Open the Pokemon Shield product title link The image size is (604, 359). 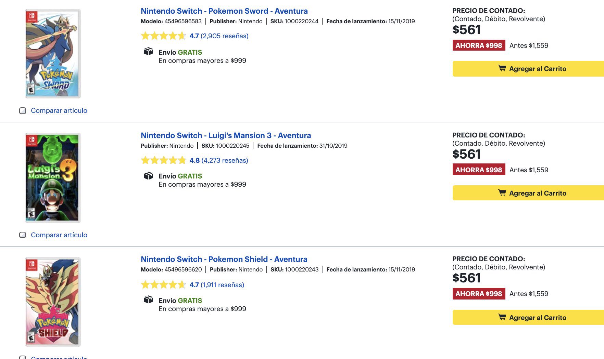[224, 259]
